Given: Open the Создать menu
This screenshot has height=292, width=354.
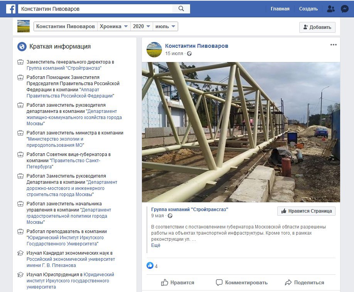Looking at the screenshot, I should click(308, 9).
